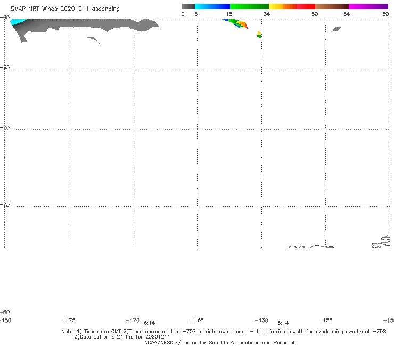Click the longitude label '-165'

coord(197,320)
